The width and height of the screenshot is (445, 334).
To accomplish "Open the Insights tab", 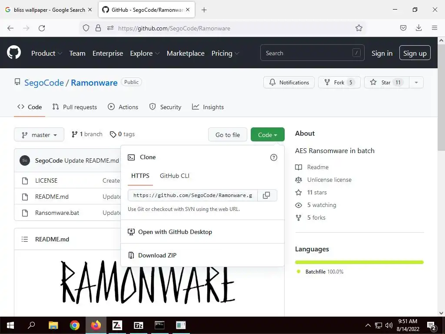I will [x=208, y=107].
